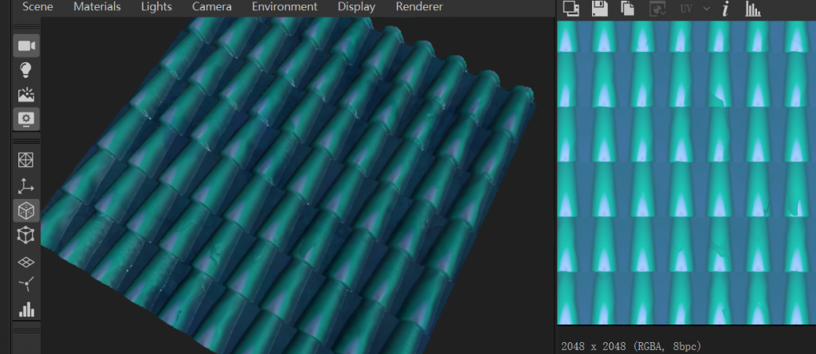Select the solid cube icon
This screenshot has height=354, width=816.
pyautogui.click(x=27, y=210)
